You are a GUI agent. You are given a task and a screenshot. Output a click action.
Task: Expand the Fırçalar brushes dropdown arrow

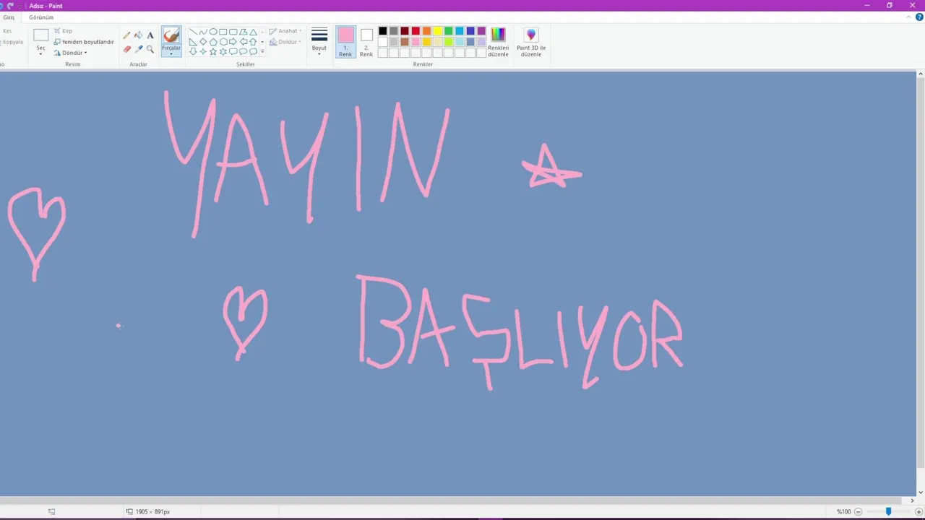[171, 54]
